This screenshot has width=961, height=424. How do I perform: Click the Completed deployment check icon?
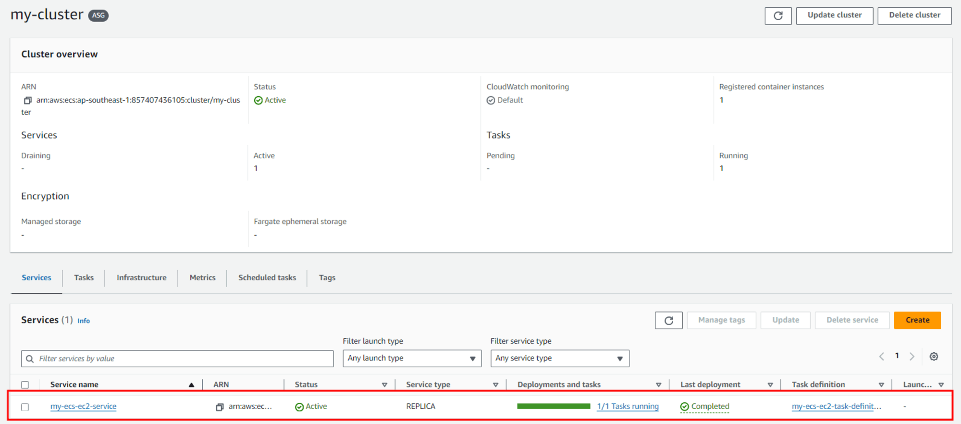click(685, 407)
